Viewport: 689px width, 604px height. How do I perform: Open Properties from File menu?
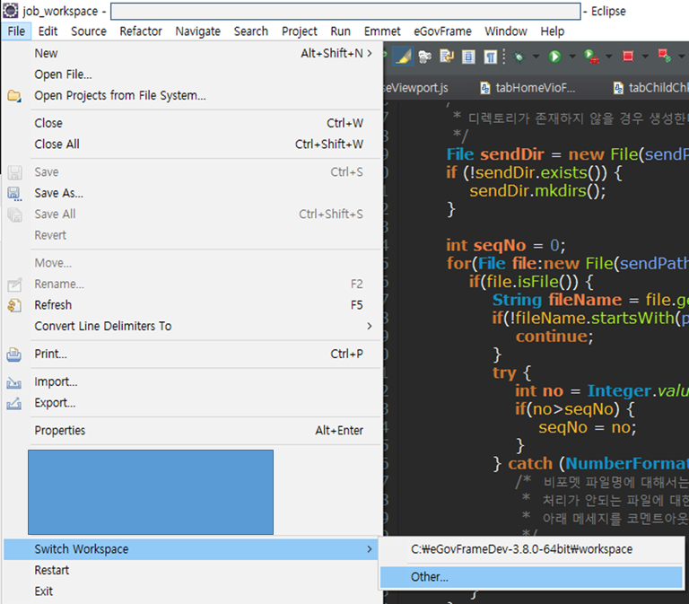(191, 431)
